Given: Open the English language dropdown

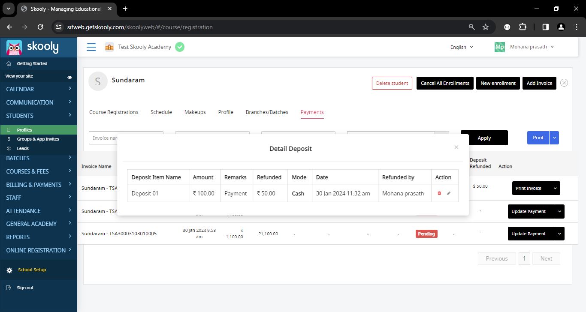Looking at the screenshot, I should tap(462, 47).
